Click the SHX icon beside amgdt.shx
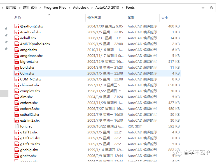 pyautogui.click(x=17, y=50)
